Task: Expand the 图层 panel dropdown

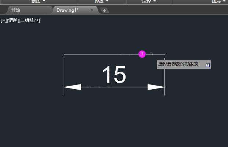Action: (x=218, y=1)
